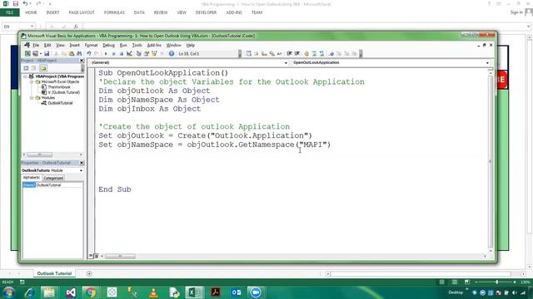Open the Properties Window toolbar icon

click(x=147, y=53)
